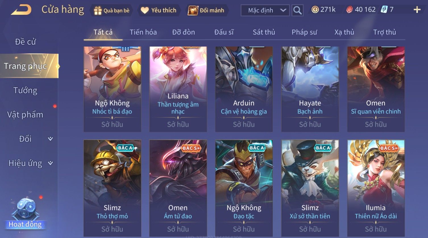Select the Tiến hóa tab

click(143, 32)
